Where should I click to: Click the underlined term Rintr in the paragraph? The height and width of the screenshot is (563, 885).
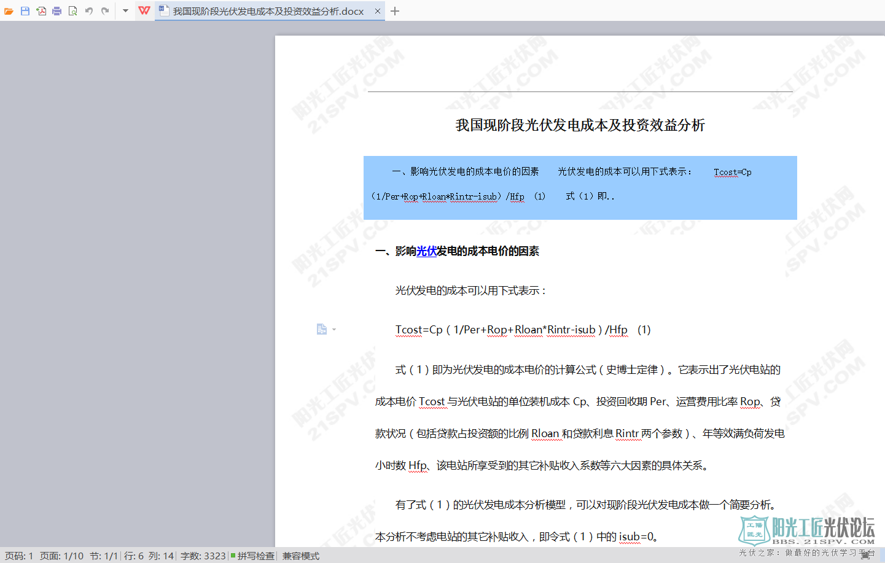pyautogui.click(x=627, y=433)
